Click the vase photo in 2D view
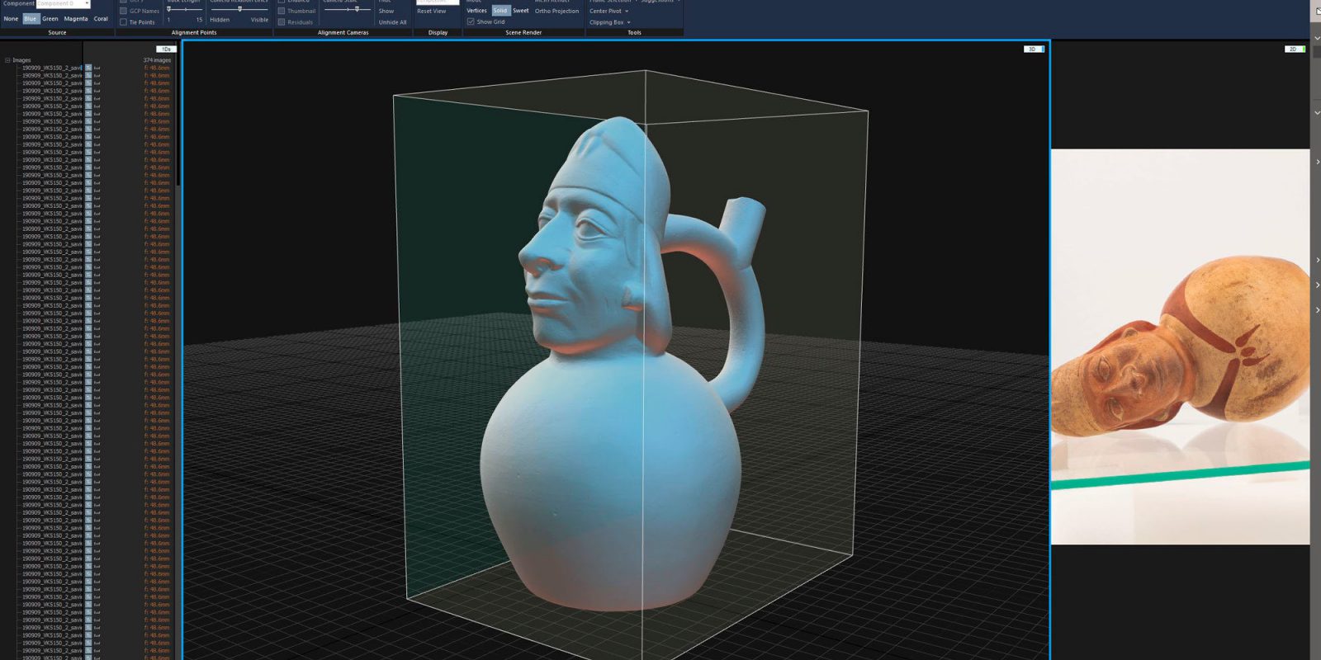 pos(1179,346)
